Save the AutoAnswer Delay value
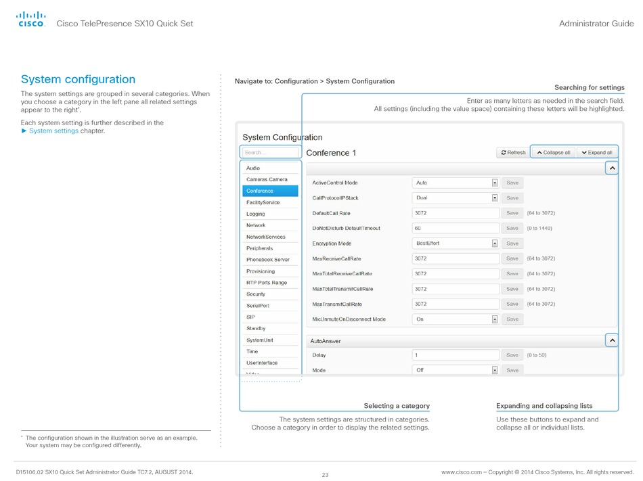 click(512, 355)
